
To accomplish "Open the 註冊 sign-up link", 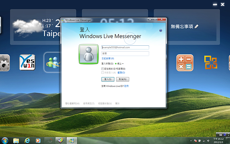I will (126, 86).
